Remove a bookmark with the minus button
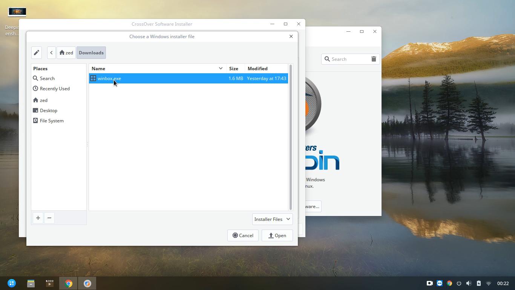 49,218
